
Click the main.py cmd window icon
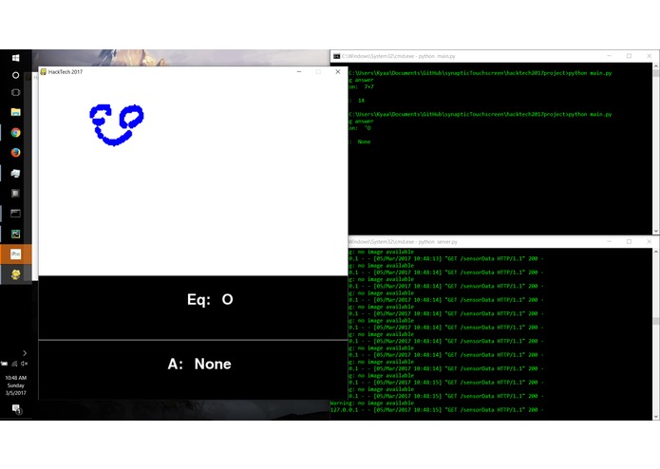click(x=337, y=56)
